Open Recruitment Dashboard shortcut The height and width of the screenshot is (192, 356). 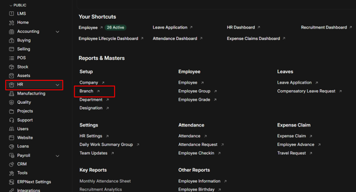(324, 28)
